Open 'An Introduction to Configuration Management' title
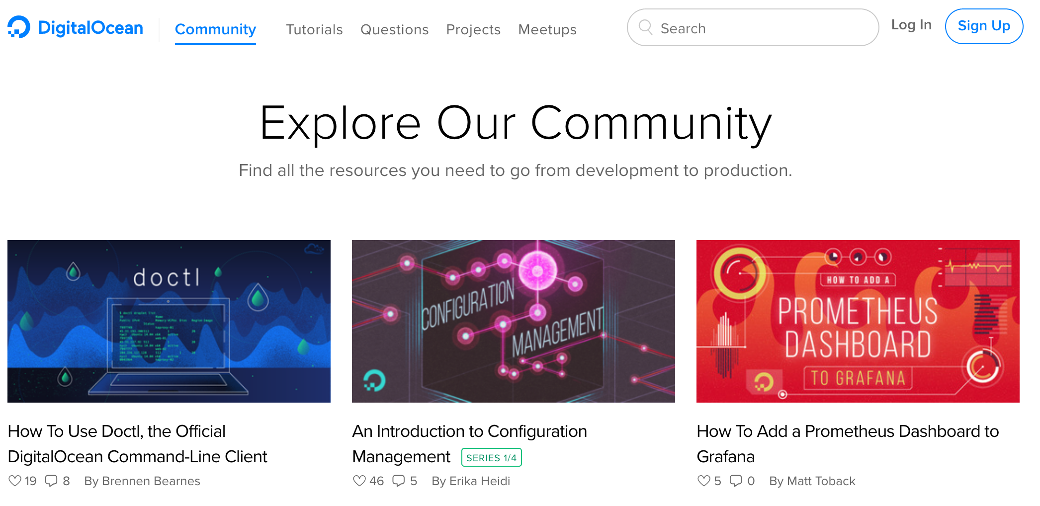This screenshot has width=1040, height=506. (x=469, y=444)
